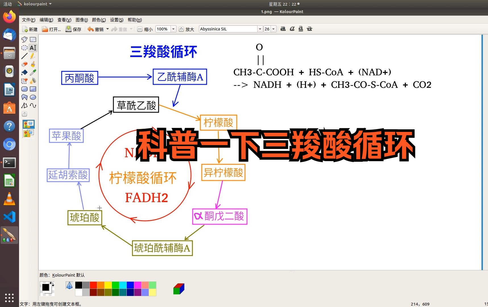Select the Connected Lines tool
488x307 pixels.
coord(24,105)
